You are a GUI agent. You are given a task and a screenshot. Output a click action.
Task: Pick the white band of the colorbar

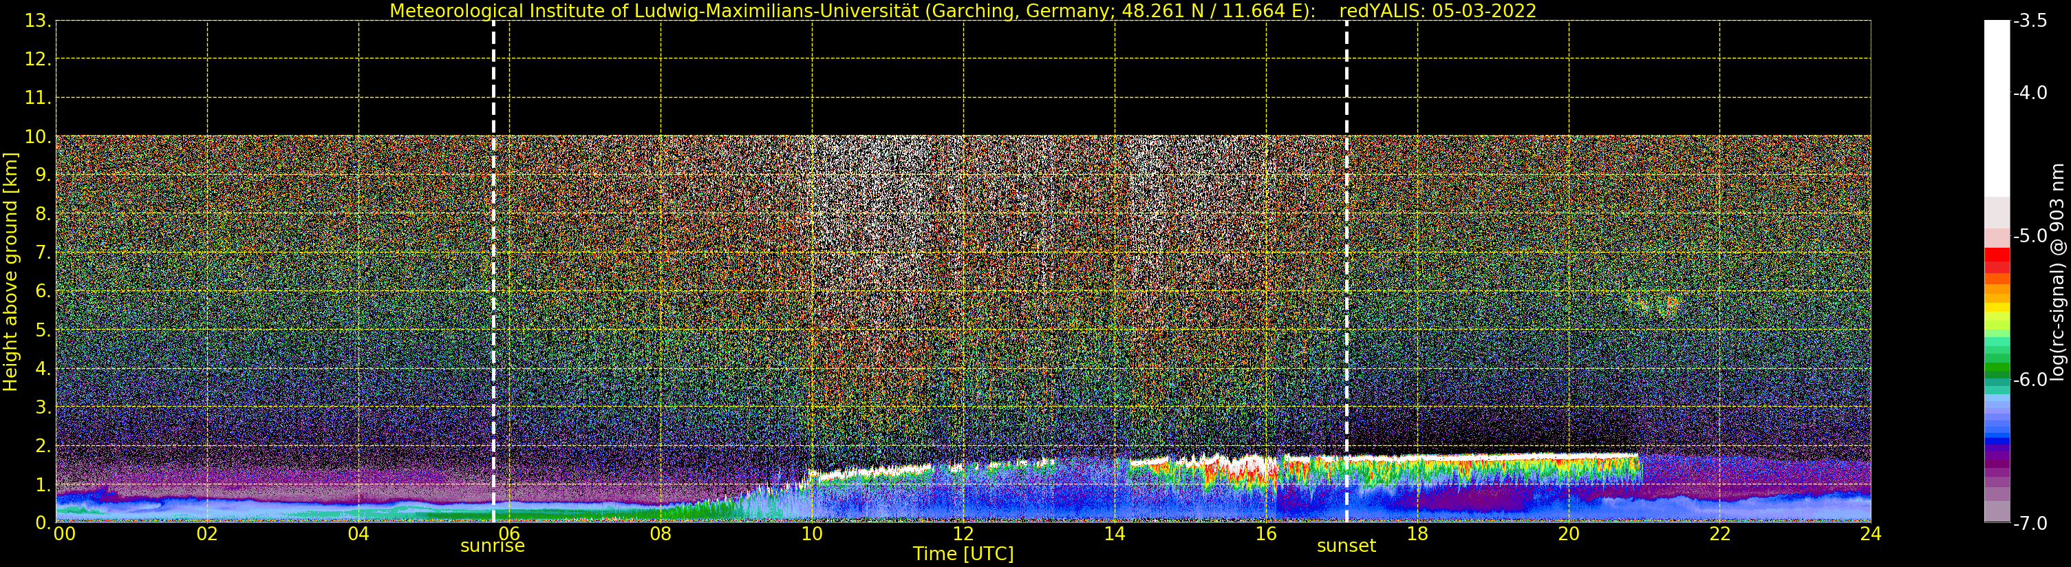point(1997,109)
